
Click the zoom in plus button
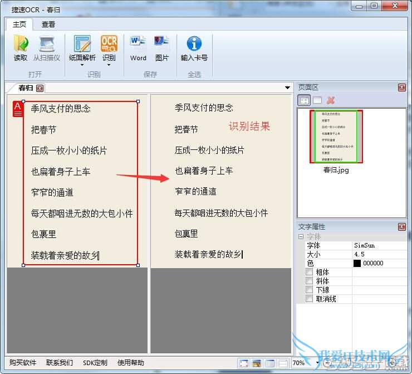coord(392,363)
